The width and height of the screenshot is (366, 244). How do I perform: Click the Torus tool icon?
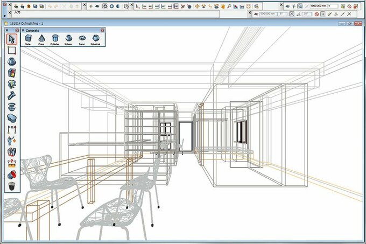pos(82,39)
